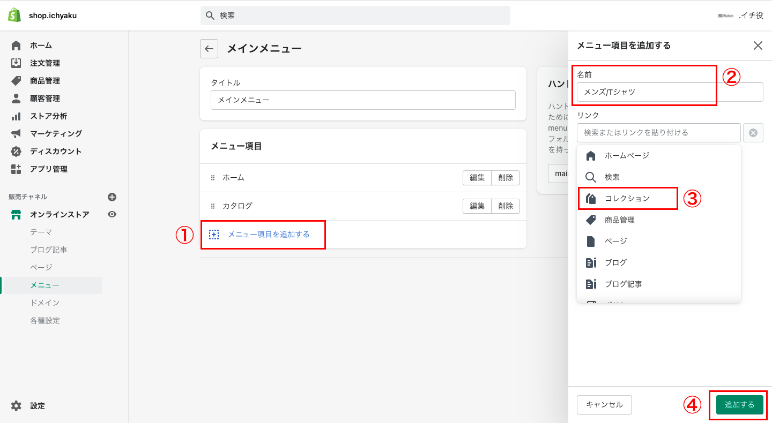This screenshot has width=772, height=423.
Task: Click メニュー項目を追加する link
Action: click(x=269, y=235)
